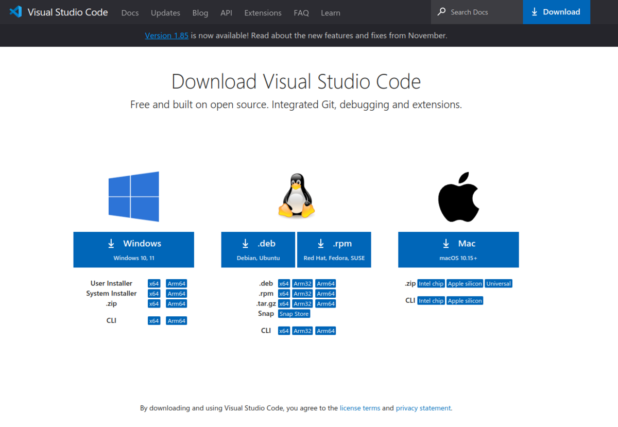The width and height of the screenshot is (618, 427).
Task: Select Universal Mac .zip build
Action: point(499,284)
